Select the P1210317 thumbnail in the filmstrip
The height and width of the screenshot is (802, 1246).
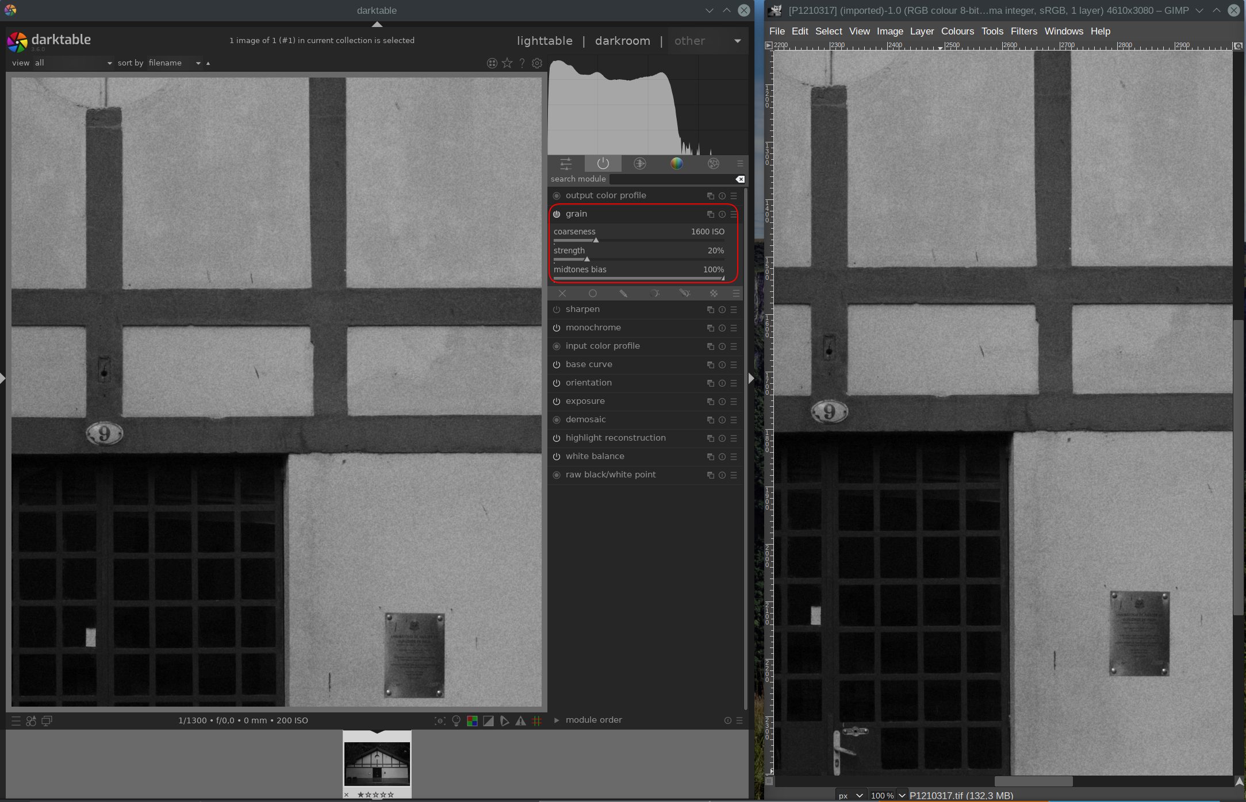[377, 764]
